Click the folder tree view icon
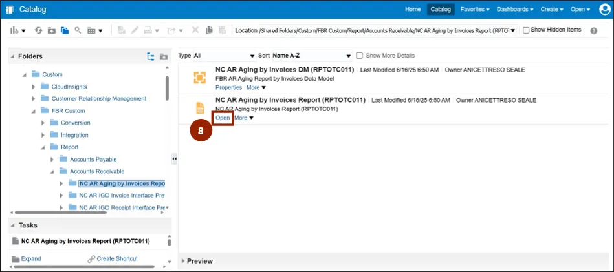 point(151,56)
